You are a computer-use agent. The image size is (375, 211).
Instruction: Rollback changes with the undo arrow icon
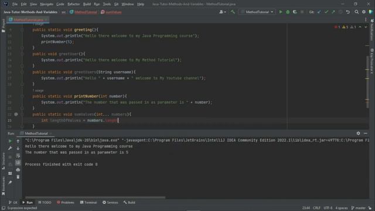[347, 12]
